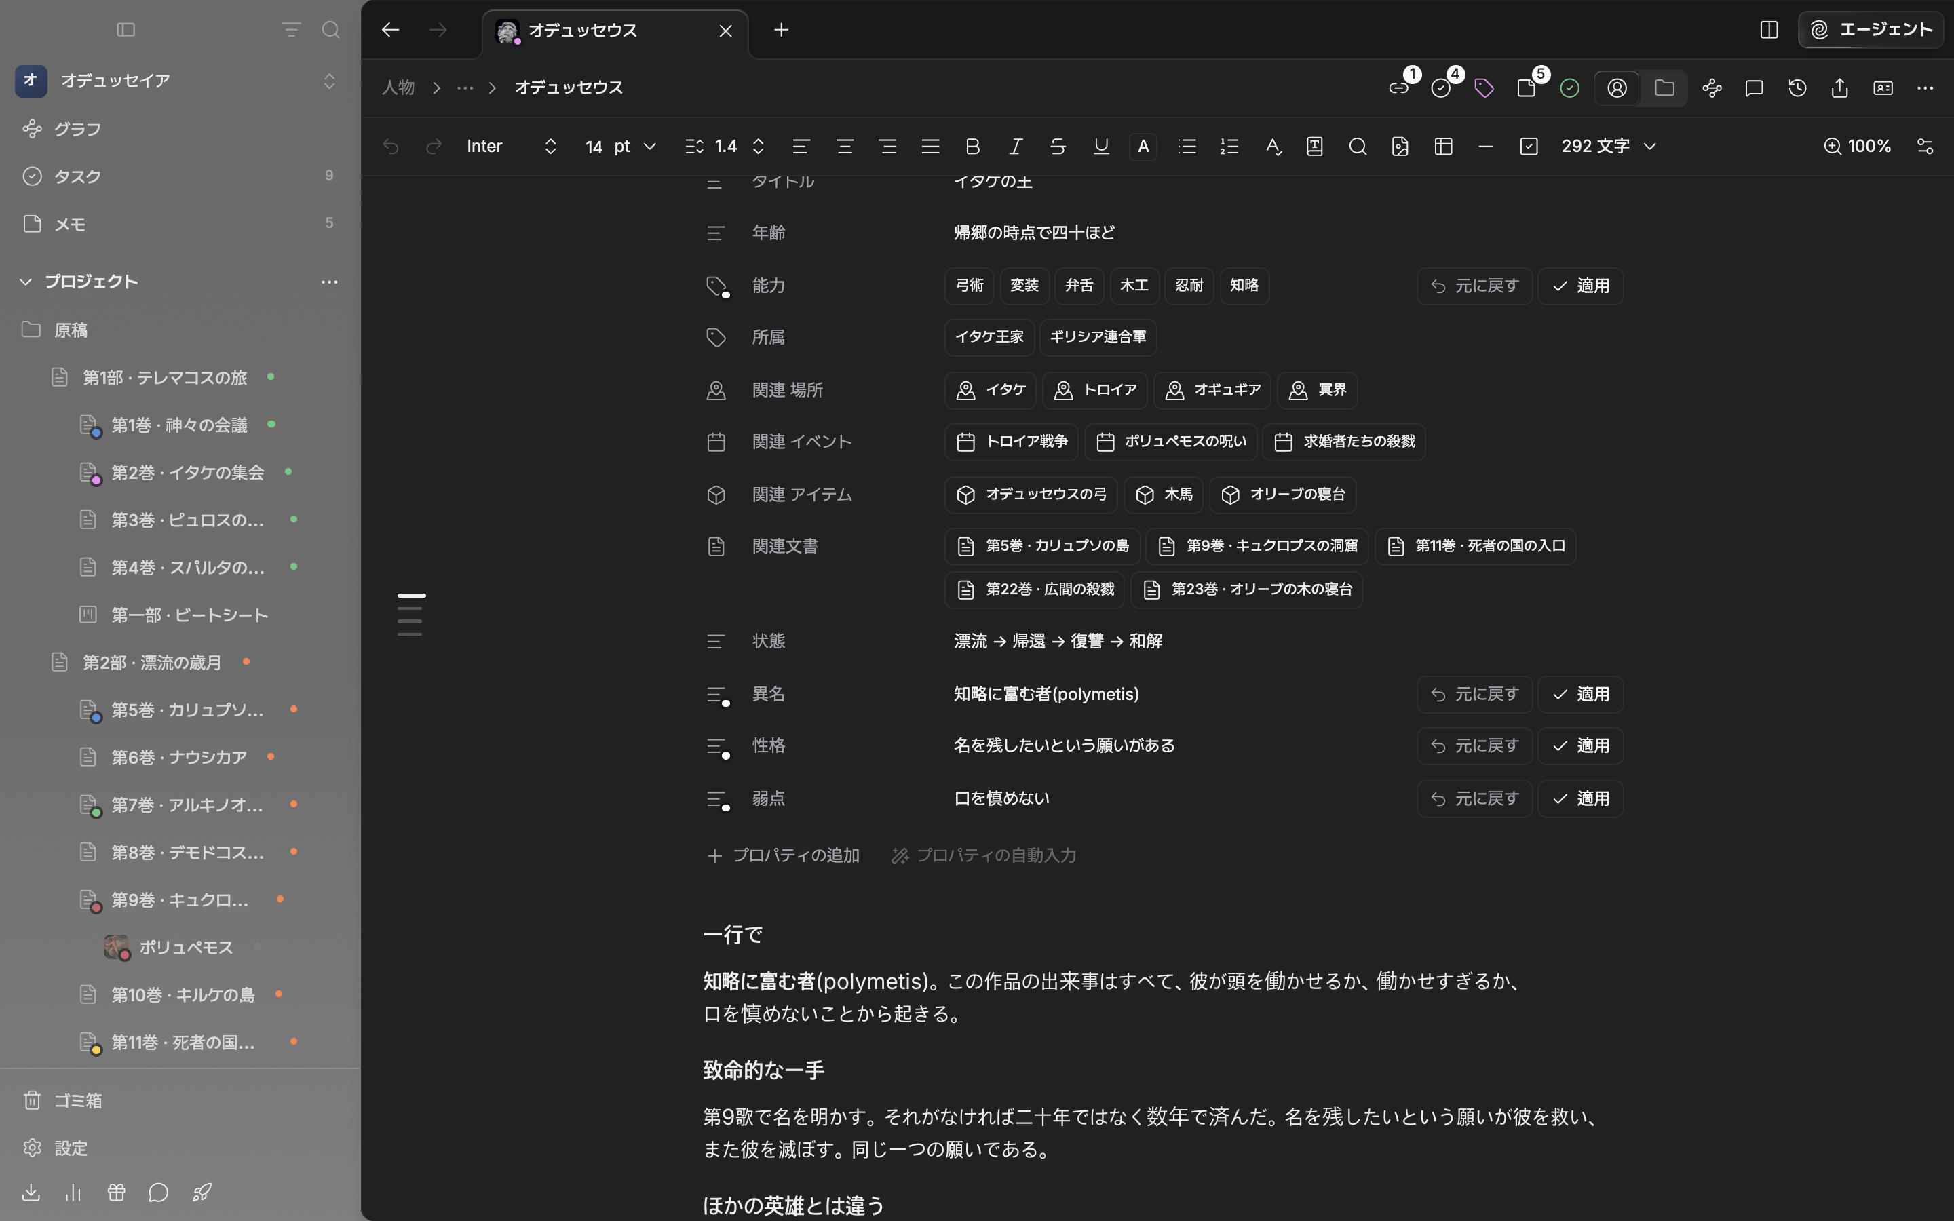The height and width of the screenshot is (1221, 1954).
Task: Toggle bold formatting
Action: coord(973,146)
